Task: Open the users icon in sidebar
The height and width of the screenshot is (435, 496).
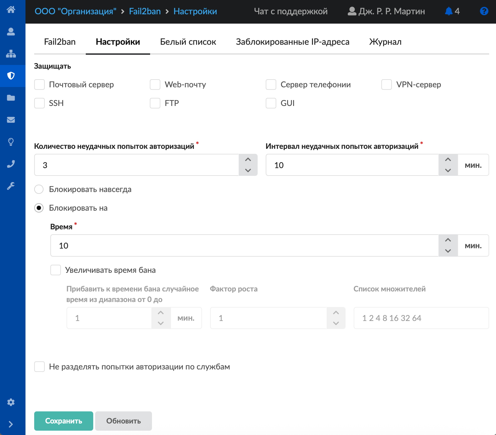Action: pyautogui.click(x=11, y=32)
